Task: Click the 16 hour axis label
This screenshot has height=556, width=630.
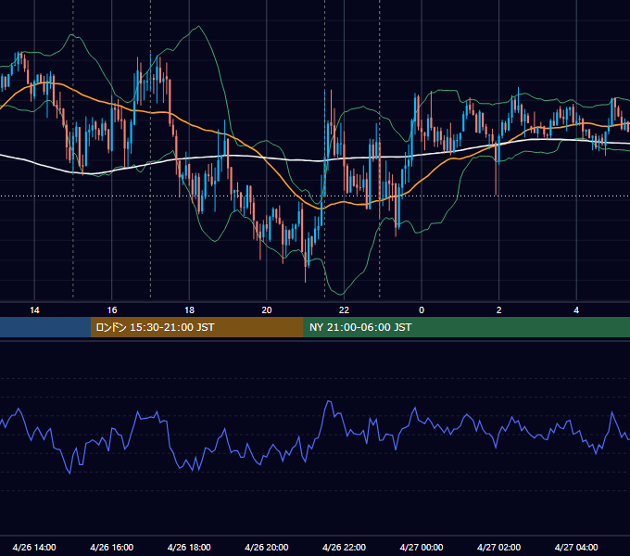Action: click(112, 310)
